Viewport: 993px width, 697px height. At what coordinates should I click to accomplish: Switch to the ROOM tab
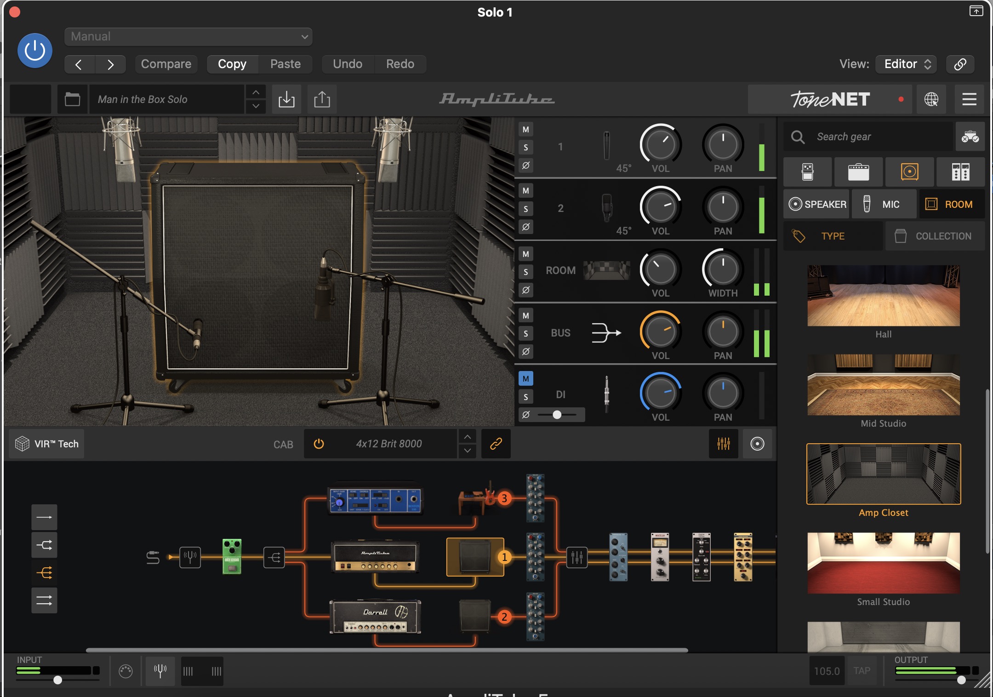click(952, 204)
